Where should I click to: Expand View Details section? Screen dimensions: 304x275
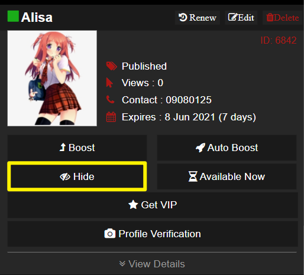152,264
